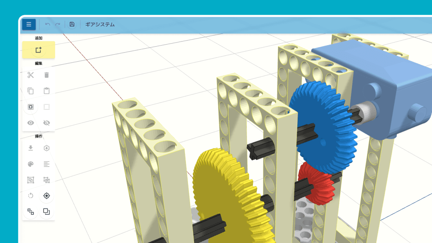This screenshot has height=243, width=432.
Task: Open the color palette picker
Action: [31, 164]
